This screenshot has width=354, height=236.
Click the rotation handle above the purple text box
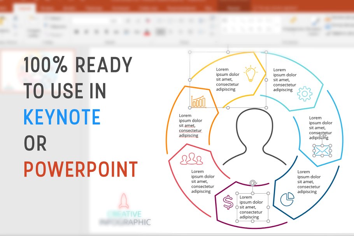coord(253,183)
